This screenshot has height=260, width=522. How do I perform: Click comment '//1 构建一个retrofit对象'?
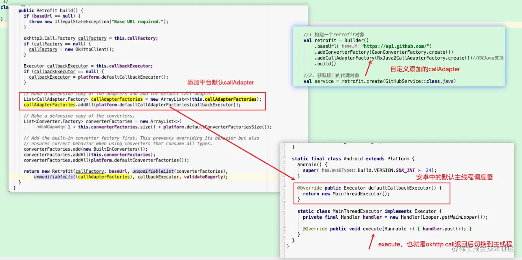coord(334,34)
